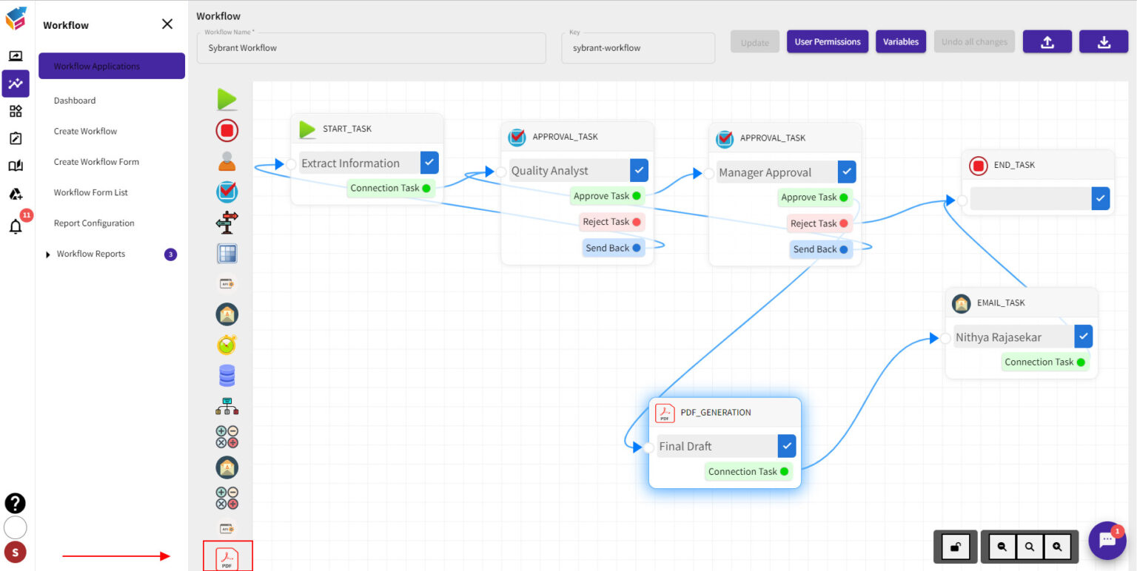Pick the User Task person icon
Image resolution: width=1137 pixels, height=571 pixels.
[x=227, y=161]
